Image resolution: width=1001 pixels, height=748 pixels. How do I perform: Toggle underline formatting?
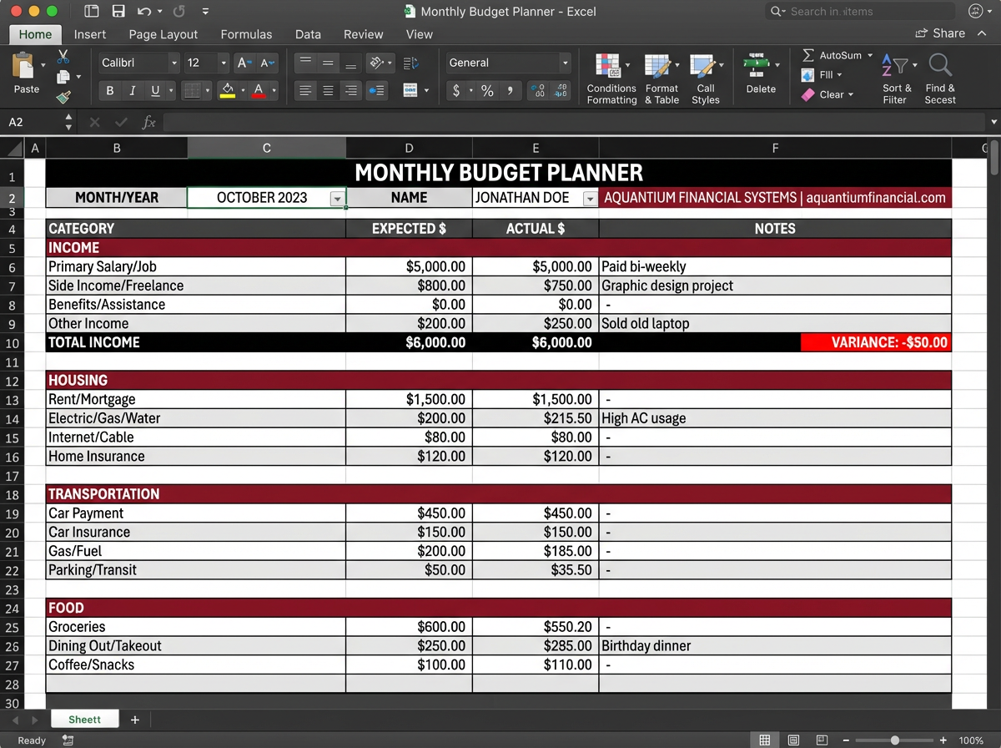(x=153, y=90)
